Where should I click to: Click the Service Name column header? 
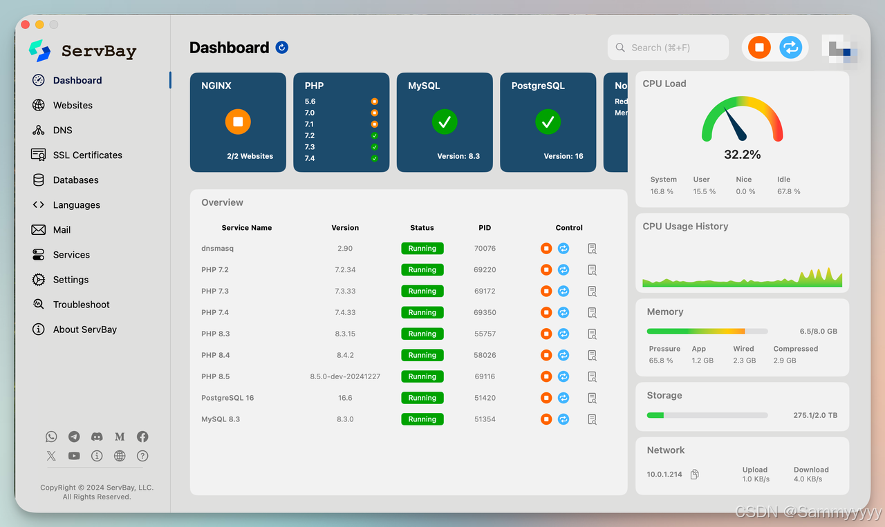[247, 228]
